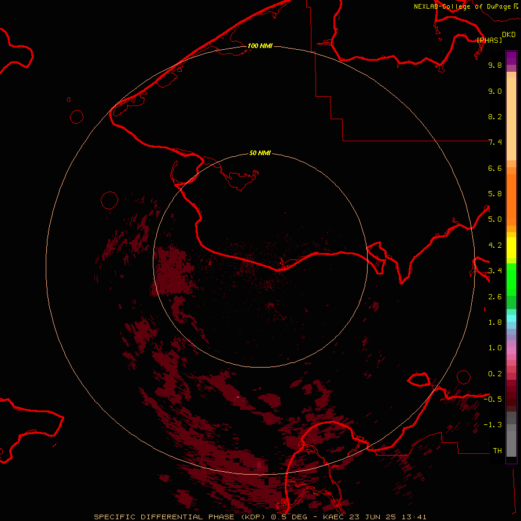
Task: Click the [PHAS] label above color bar
Action: [489, 40]
